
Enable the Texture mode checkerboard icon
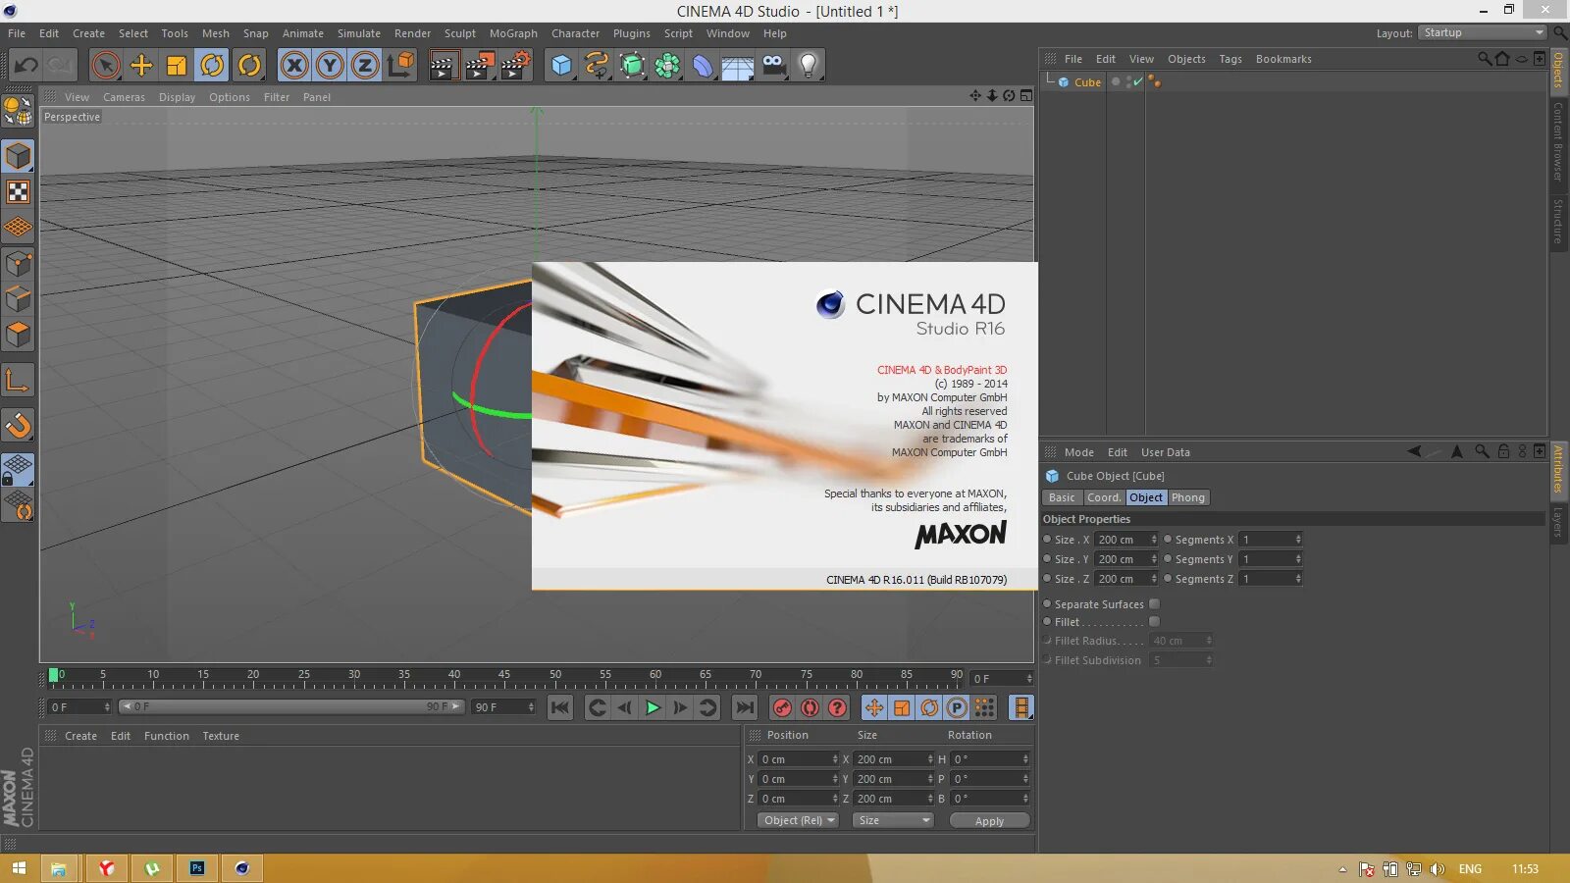coord(18,192)
